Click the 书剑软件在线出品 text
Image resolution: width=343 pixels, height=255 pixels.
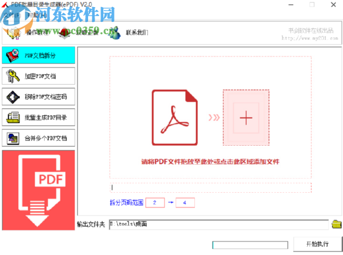point(311,31)
